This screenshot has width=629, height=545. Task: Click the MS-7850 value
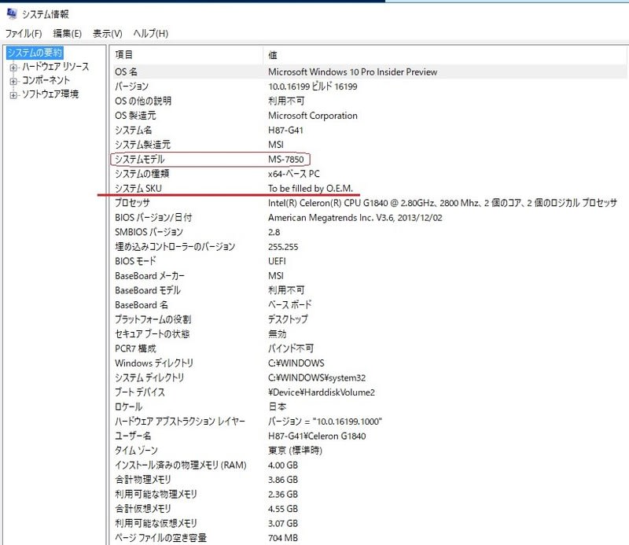point(285,160)
